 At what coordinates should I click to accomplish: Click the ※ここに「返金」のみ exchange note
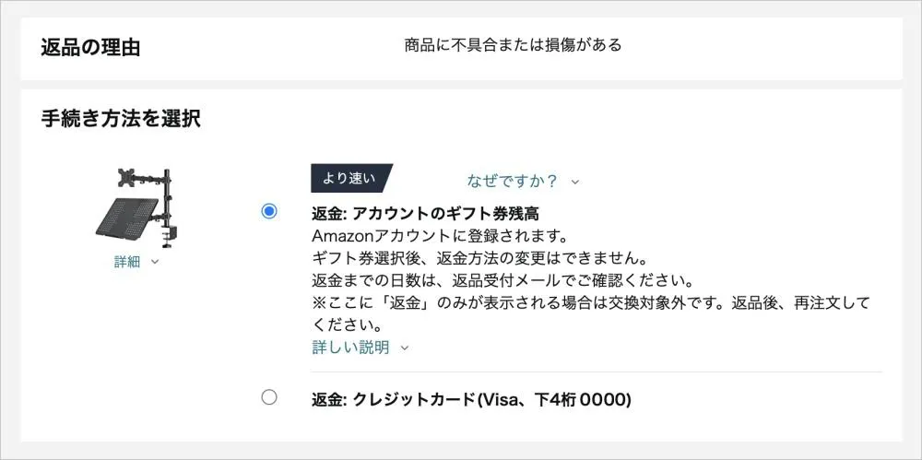point(590,302)
